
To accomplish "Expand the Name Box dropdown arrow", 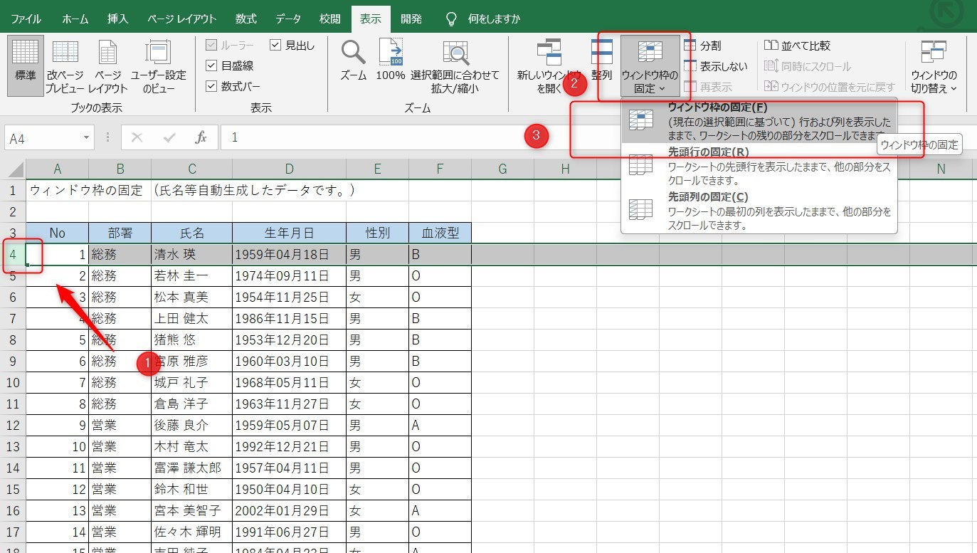I will [x=87, y=138].
